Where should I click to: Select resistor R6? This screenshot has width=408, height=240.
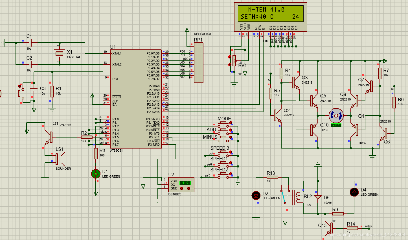coord(394,102)
